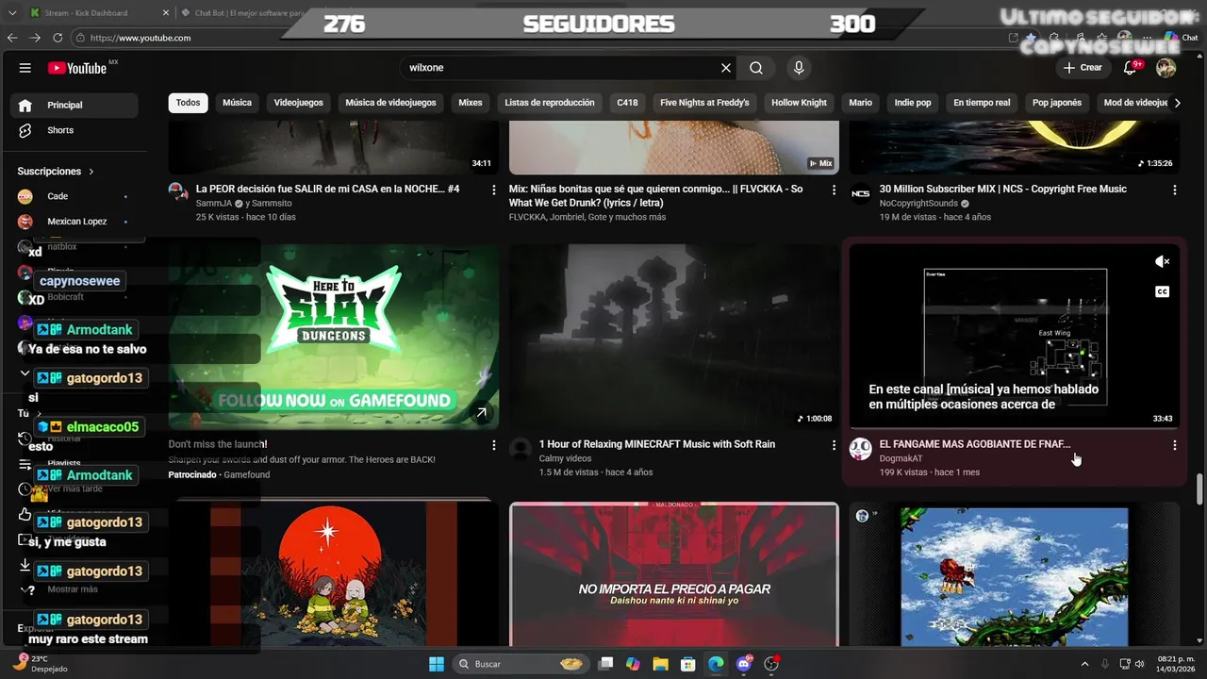Open options for Relaxing MINECRAFT Music video
The image size is (1207, 679).
click(834, 444)
